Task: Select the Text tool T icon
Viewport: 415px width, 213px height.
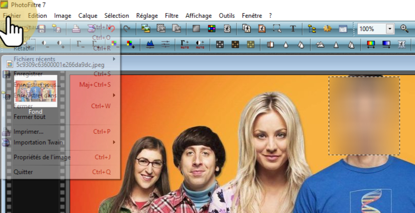Action: pos(293,29)
